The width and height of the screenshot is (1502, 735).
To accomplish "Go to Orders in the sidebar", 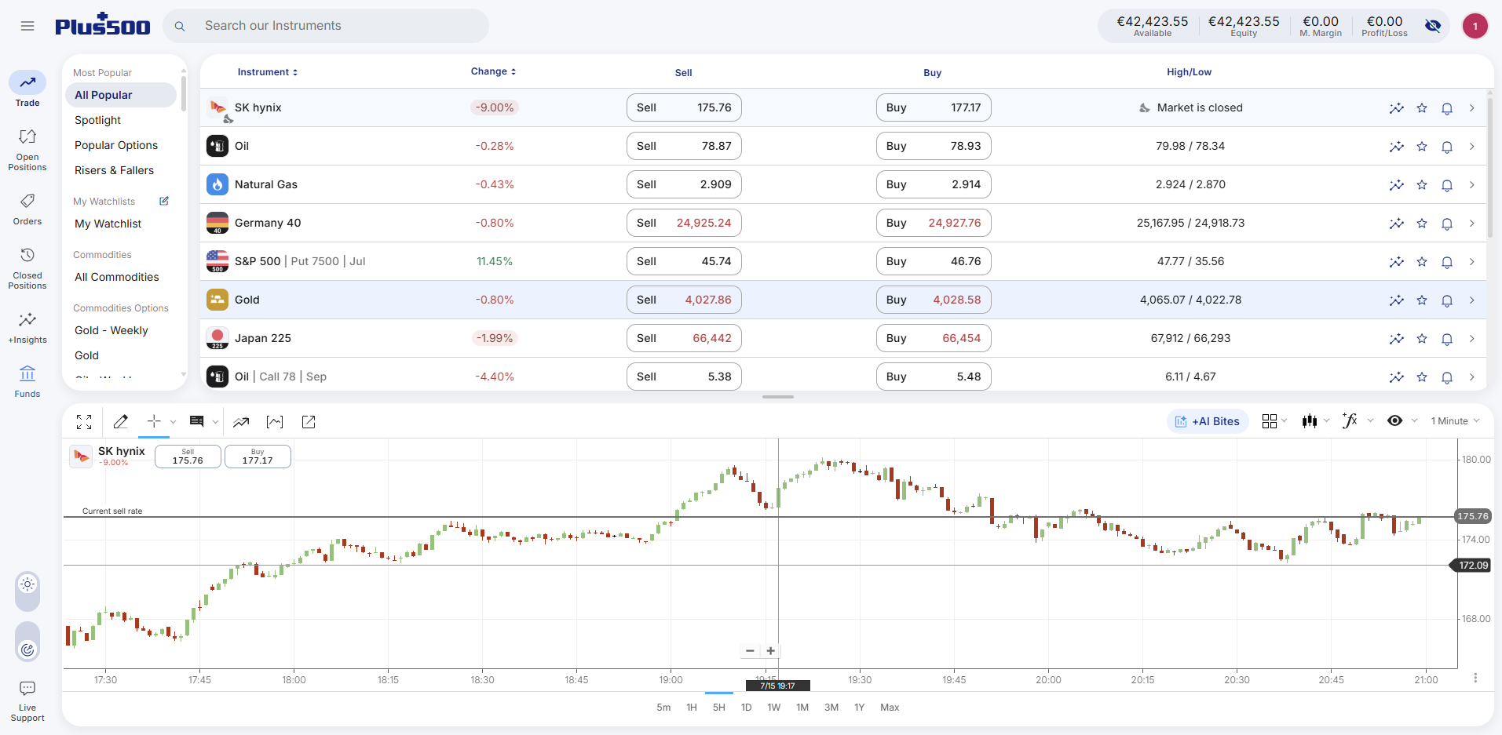I will (x=27, y=209).
